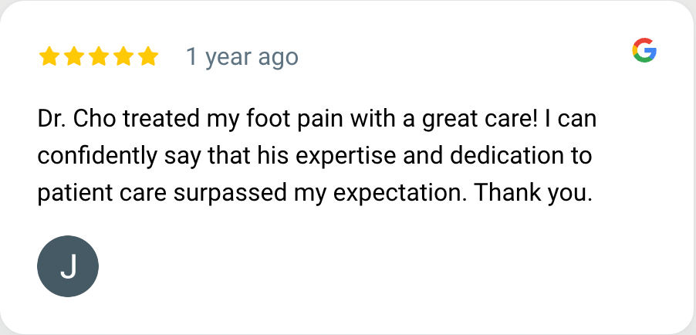Image resolution: width=696 pixels, height=335 pixels.
Task: Select the fifth and last star
Action: click(x=147, y=56)
